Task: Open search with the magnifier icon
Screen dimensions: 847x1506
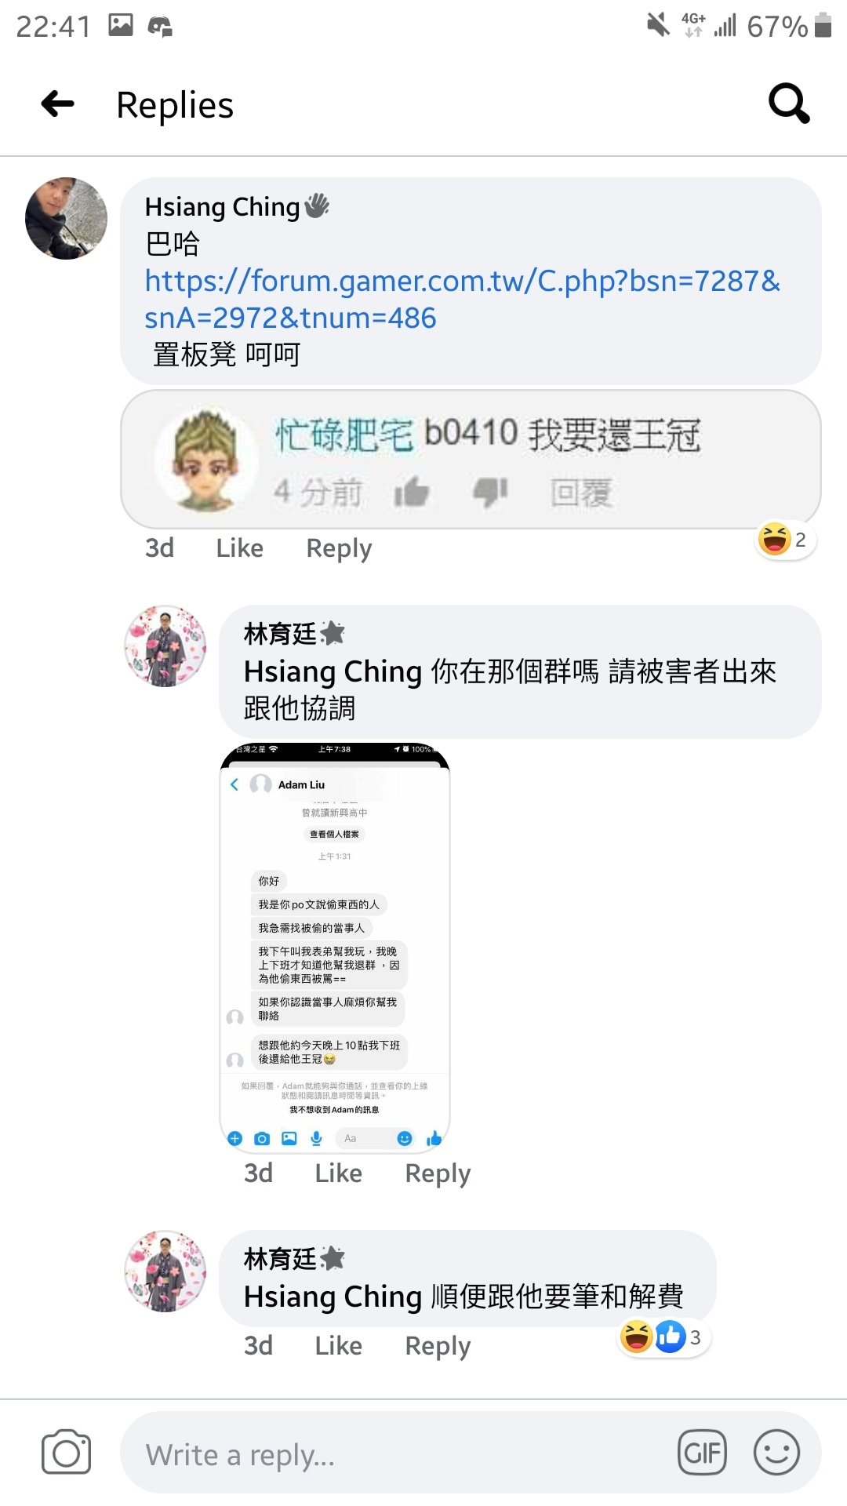Action: tap(789, 104)
